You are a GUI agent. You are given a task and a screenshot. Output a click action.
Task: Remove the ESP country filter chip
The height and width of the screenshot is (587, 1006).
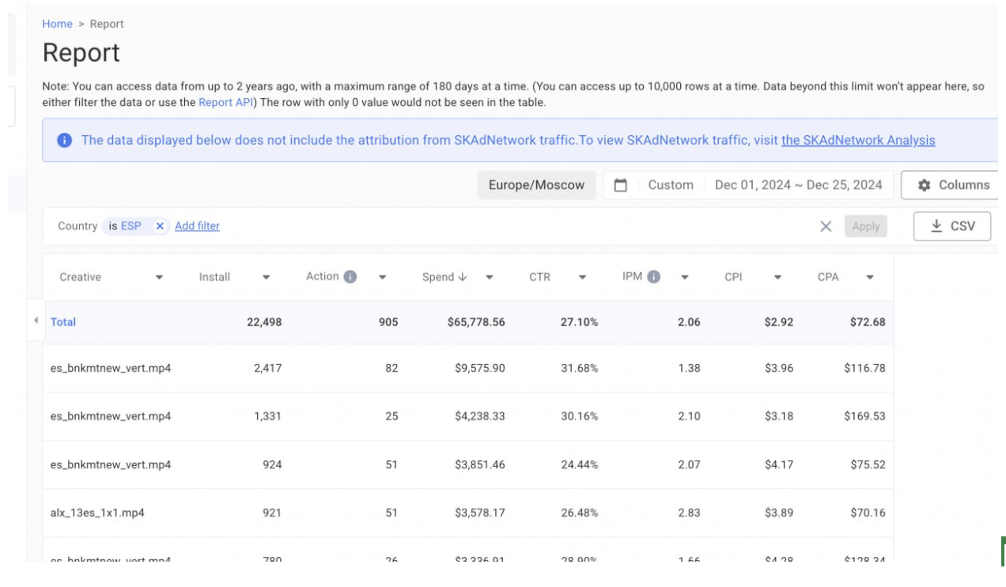(160, 226)
